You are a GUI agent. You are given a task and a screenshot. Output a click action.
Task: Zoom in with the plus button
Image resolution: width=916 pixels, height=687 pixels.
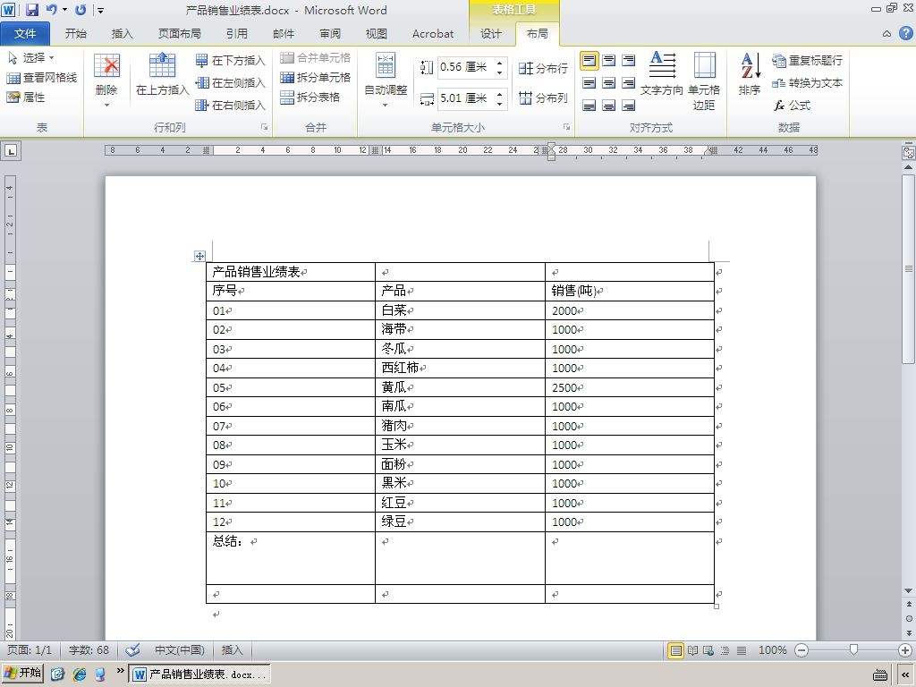click(905, 650)
